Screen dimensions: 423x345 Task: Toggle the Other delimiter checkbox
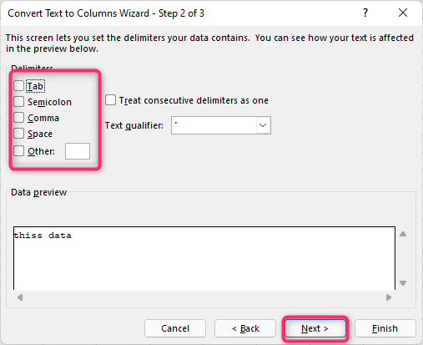click(19, 151)
